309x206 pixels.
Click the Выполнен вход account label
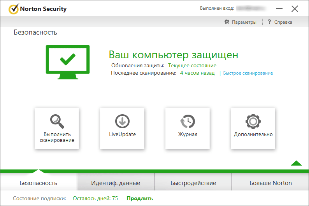coord(217,8)
